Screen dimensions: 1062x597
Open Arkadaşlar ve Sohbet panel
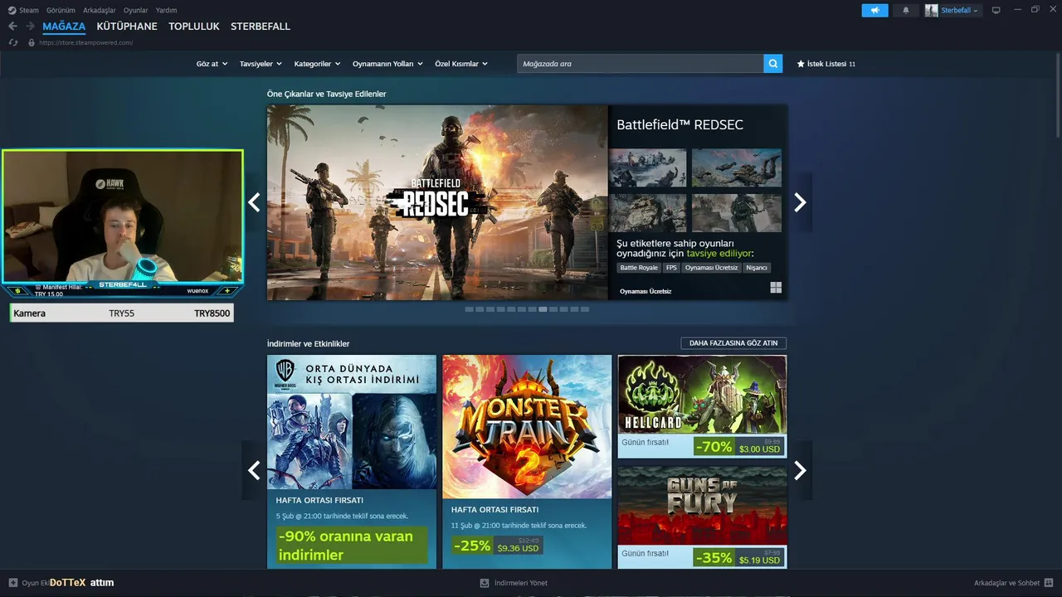[1006, 583]
